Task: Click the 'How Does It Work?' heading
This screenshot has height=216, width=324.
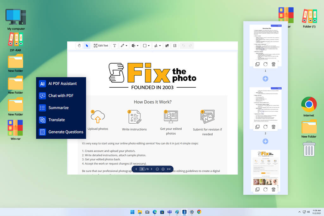Action: point(153,102)
